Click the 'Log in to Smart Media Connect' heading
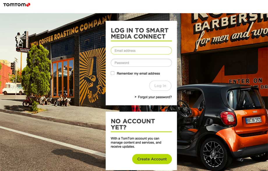 click(x=140, y=33)
